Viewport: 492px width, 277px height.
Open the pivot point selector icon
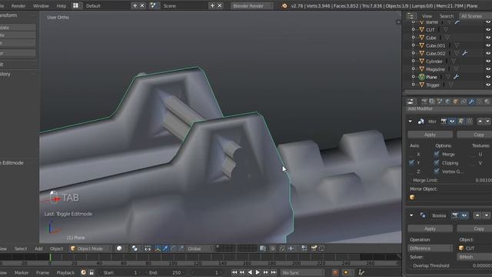(x=135, y=249)
